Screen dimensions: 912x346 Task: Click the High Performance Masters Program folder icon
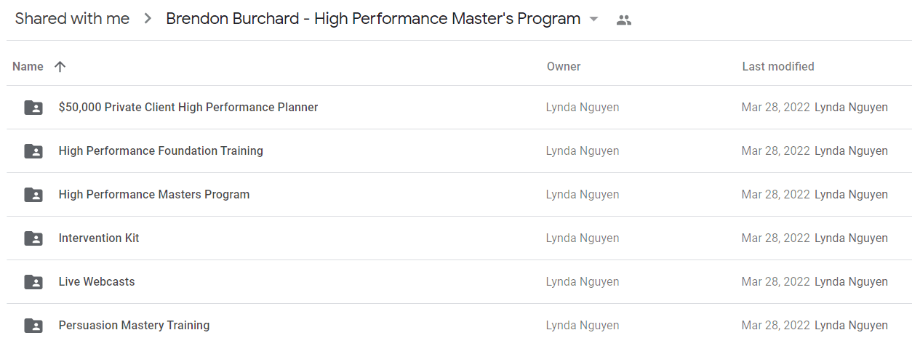point(33,195)
